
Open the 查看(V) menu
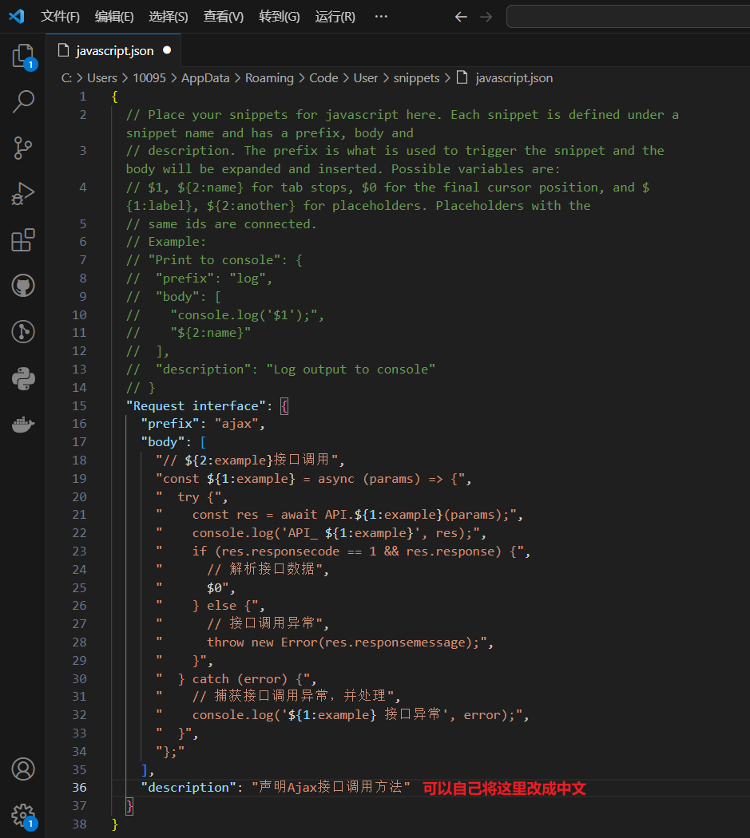(x=224, y=17)
